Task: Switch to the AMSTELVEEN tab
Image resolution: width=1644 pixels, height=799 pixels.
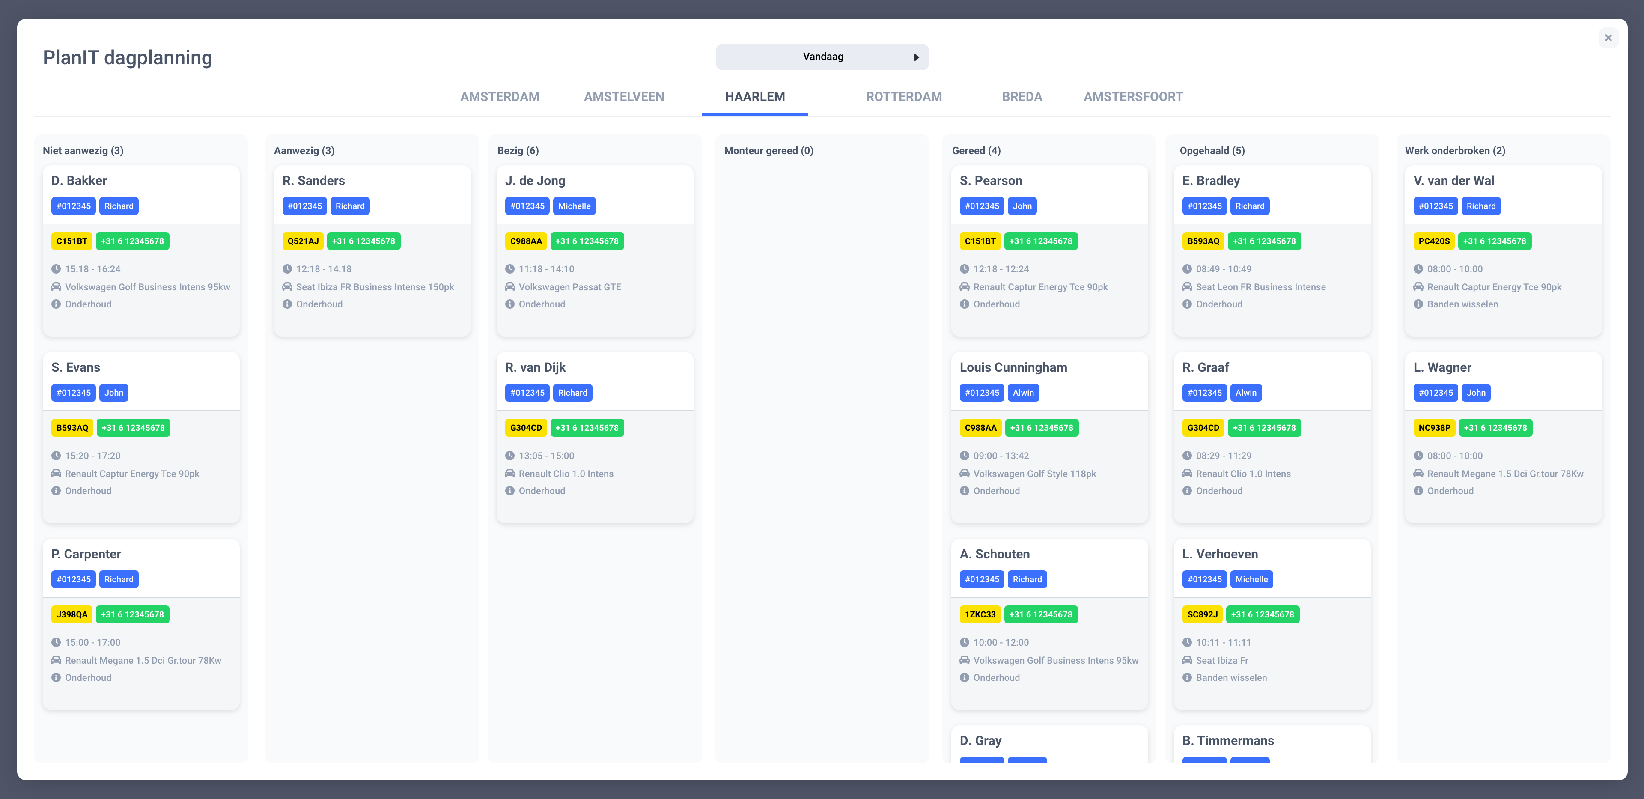Action: (623, 96)
